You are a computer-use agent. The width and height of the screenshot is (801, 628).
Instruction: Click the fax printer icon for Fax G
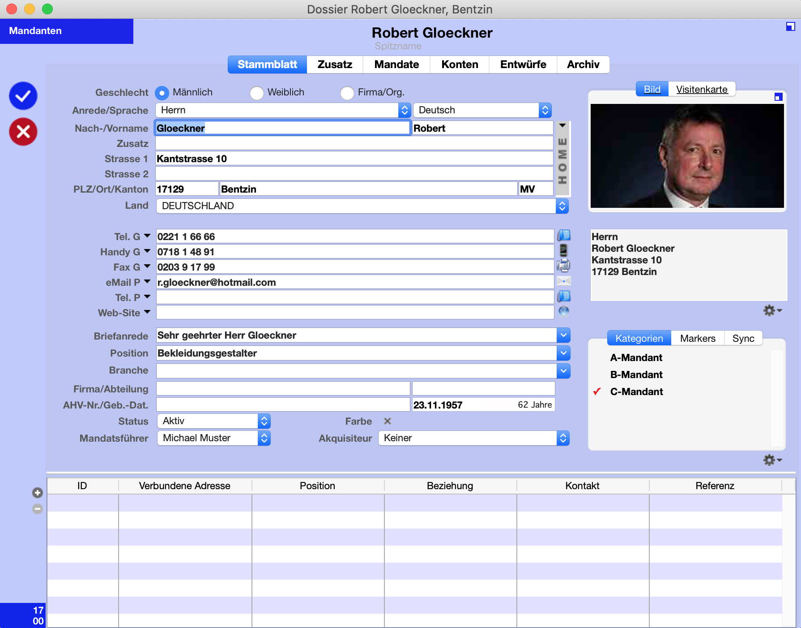564,266
